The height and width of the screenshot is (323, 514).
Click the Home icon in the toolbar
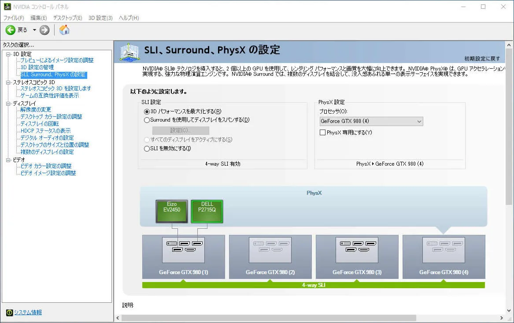(64, 30)
